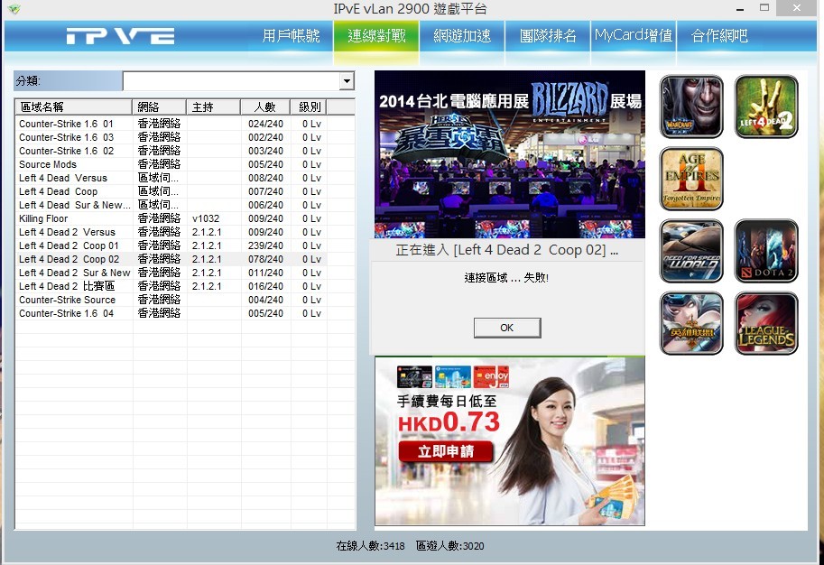Switch to 合作網吧 tab
This screenshot has width=824, height=565.
point(719,36)
